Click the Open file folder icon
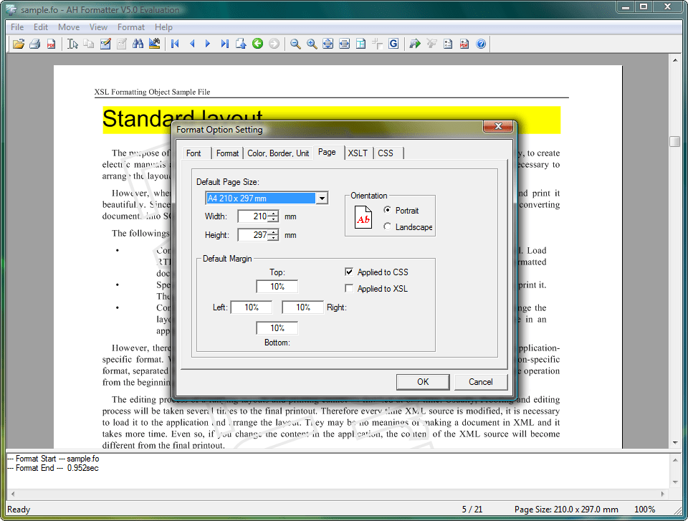 pyautogui.click(x=19, y=44)
